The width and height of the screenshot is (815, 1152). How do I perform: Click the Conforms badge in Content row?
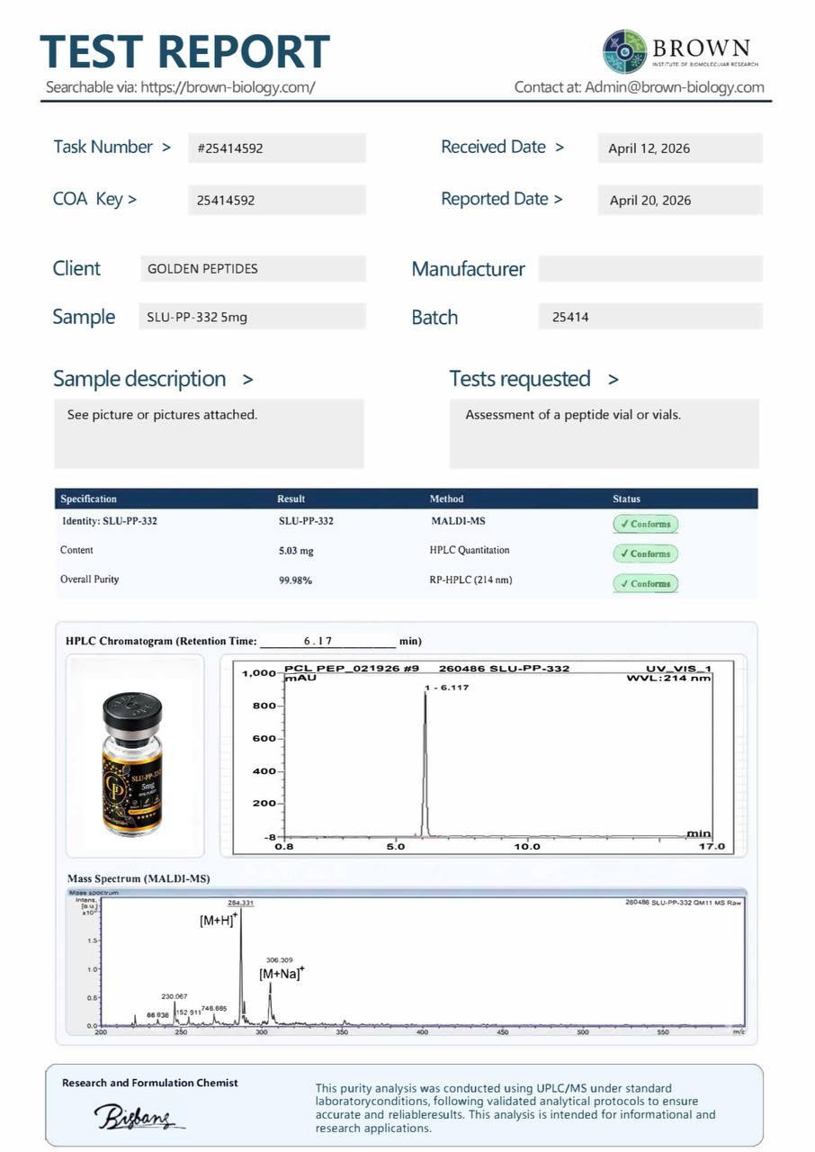(x=645, y=553)
